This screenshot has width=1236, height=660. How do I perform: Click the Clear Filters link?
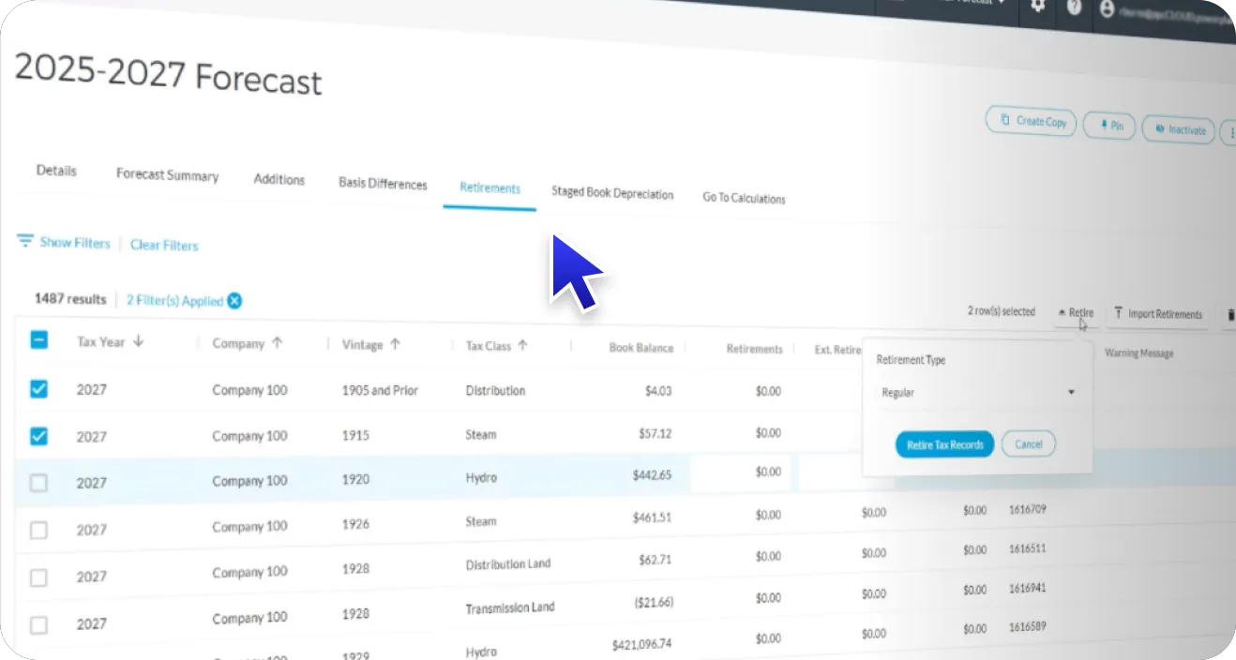[x=164, y=245]
